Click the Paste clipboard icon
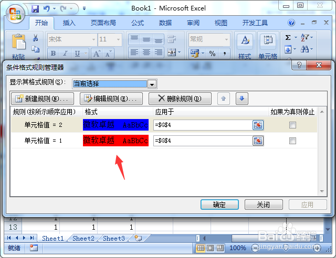 pos(19,41)
